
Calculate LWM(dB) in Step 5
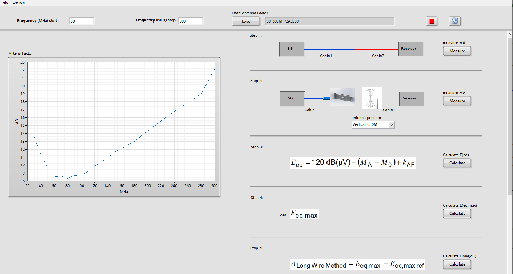[457, 264]
